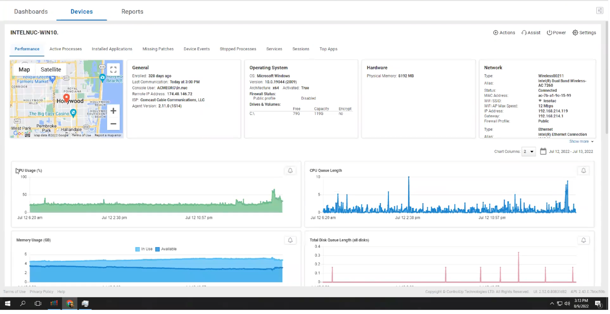Open volume control in system tray
This screenshot has height=314, width=610.
point(568,304)
